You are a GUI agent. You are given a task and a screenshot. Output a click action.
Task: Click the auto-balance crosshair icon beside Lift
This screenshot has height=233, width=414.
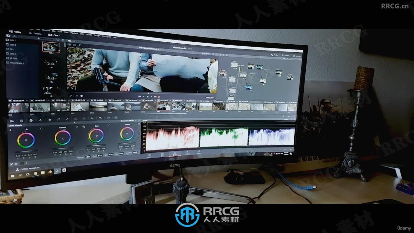pos(10,130)
